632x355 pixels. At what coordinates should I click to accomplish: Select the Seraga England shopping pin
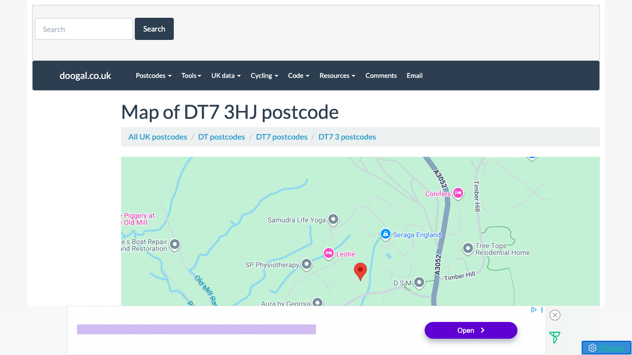click(386, 234)
